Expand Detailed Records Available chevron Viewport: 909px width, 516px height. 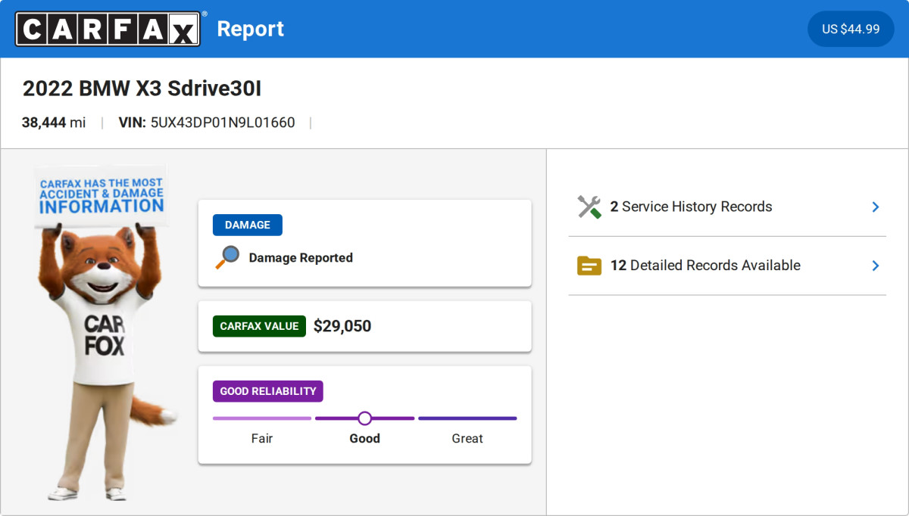(876, 266)
